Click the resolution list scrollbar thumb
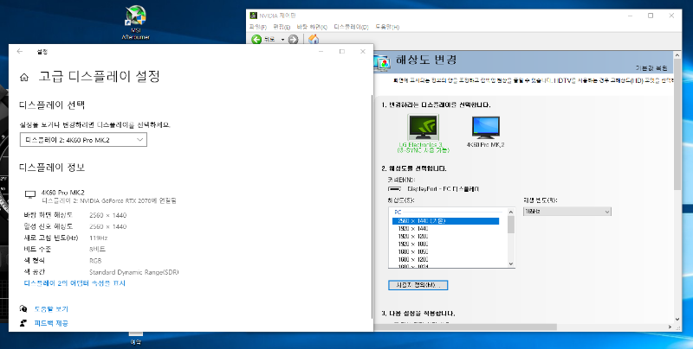The height and width of the screenshot is (349, 693). pyautogui.click(x=511, y=224)
